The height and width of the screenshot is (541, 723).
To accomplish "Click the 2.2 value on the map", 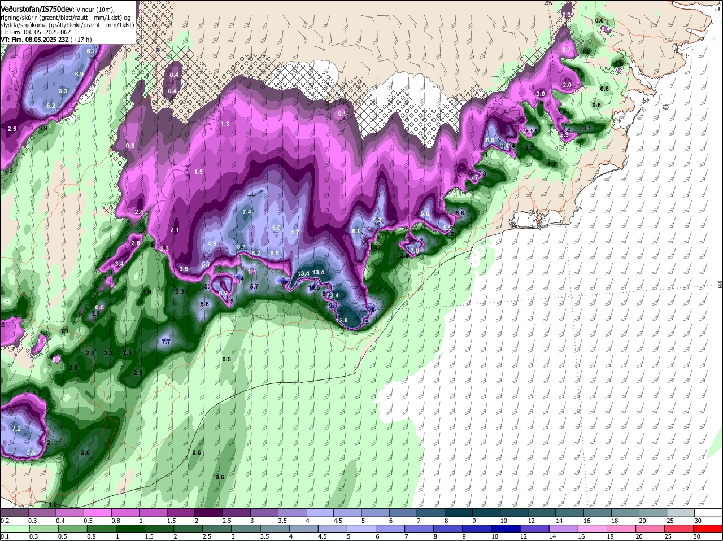I will coord(109,353).
